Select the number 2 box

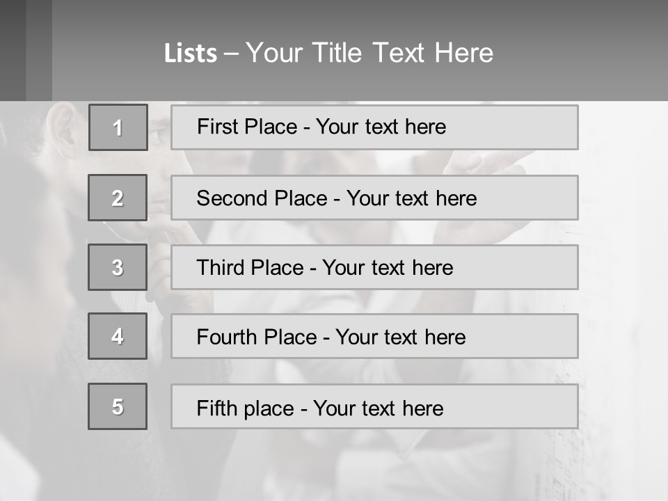point(118,198)
